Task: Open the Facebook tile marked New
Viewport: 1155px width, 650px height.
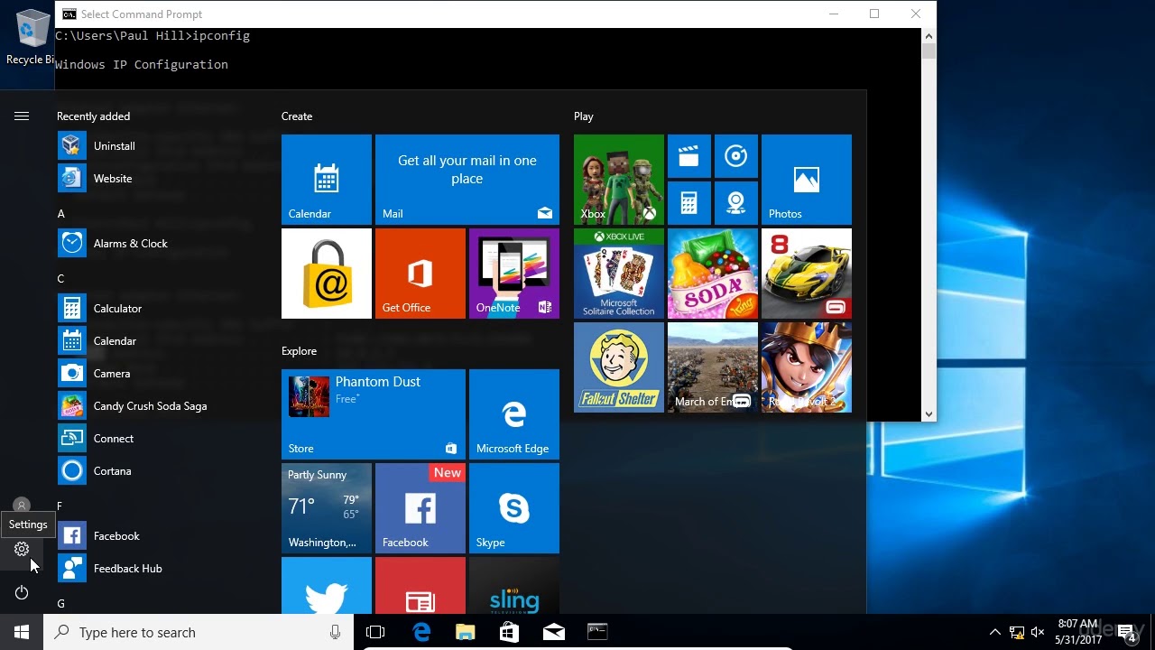Action: pyautogui.click(x=420, y=508)
